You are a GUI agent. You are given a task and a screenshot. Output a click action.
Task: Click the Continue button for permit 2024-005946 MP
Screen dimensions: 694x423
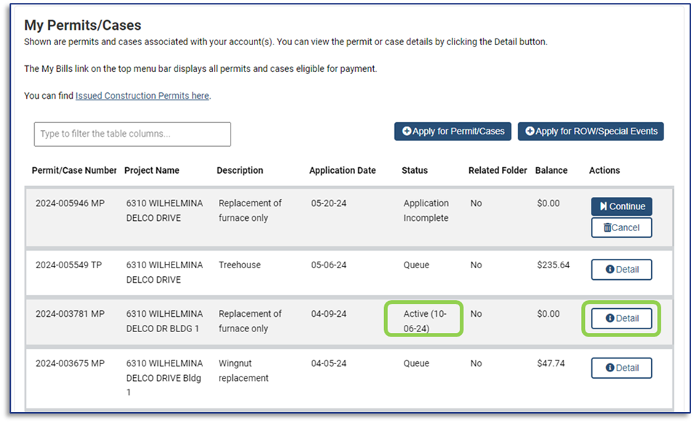point(621,206)
